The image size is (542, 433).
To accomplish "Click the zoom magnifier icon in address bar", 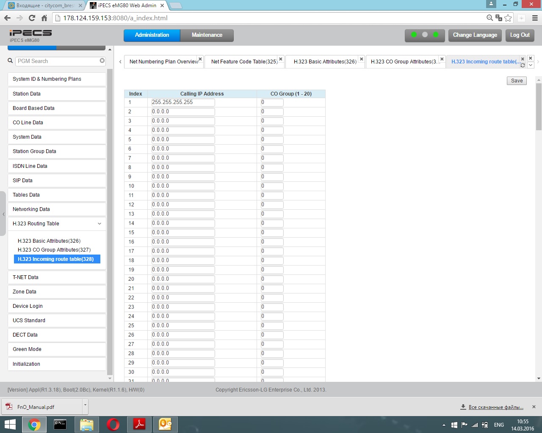I will tap(489, 18).
